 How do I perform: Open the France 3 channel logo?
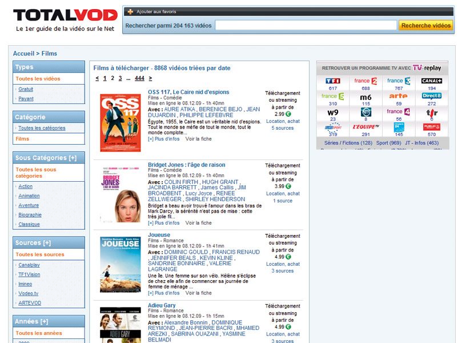click(399, 81)
